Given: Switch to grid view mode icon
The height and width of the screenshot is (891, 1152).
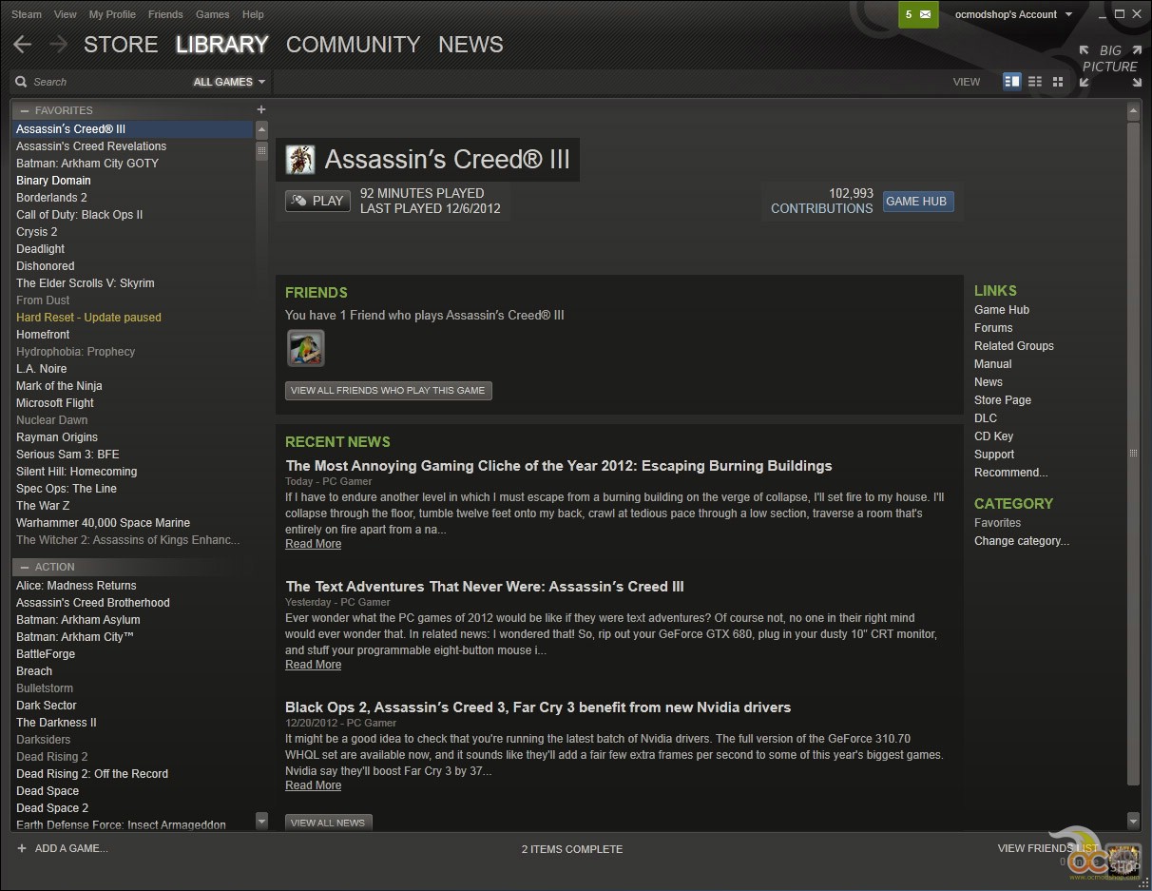Looking at the screenshot, I should tap(1058, 82).
